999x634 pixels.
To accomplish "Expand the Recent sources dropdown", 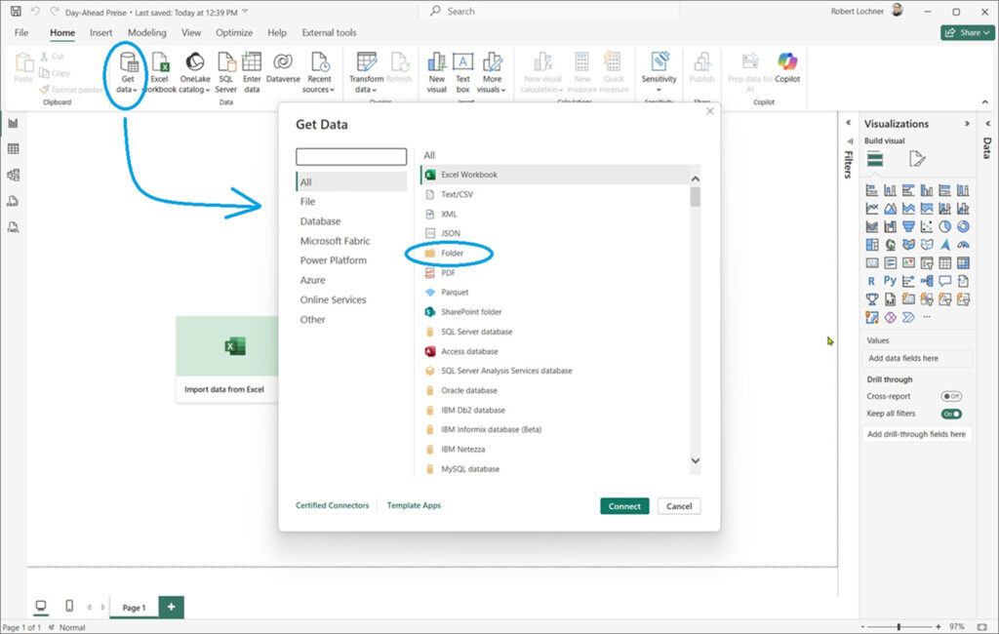I will 319,72.
